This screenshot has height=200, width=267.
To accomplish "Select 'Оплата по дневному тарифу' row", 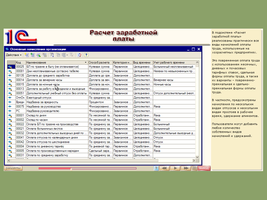I will pos(101,146).
